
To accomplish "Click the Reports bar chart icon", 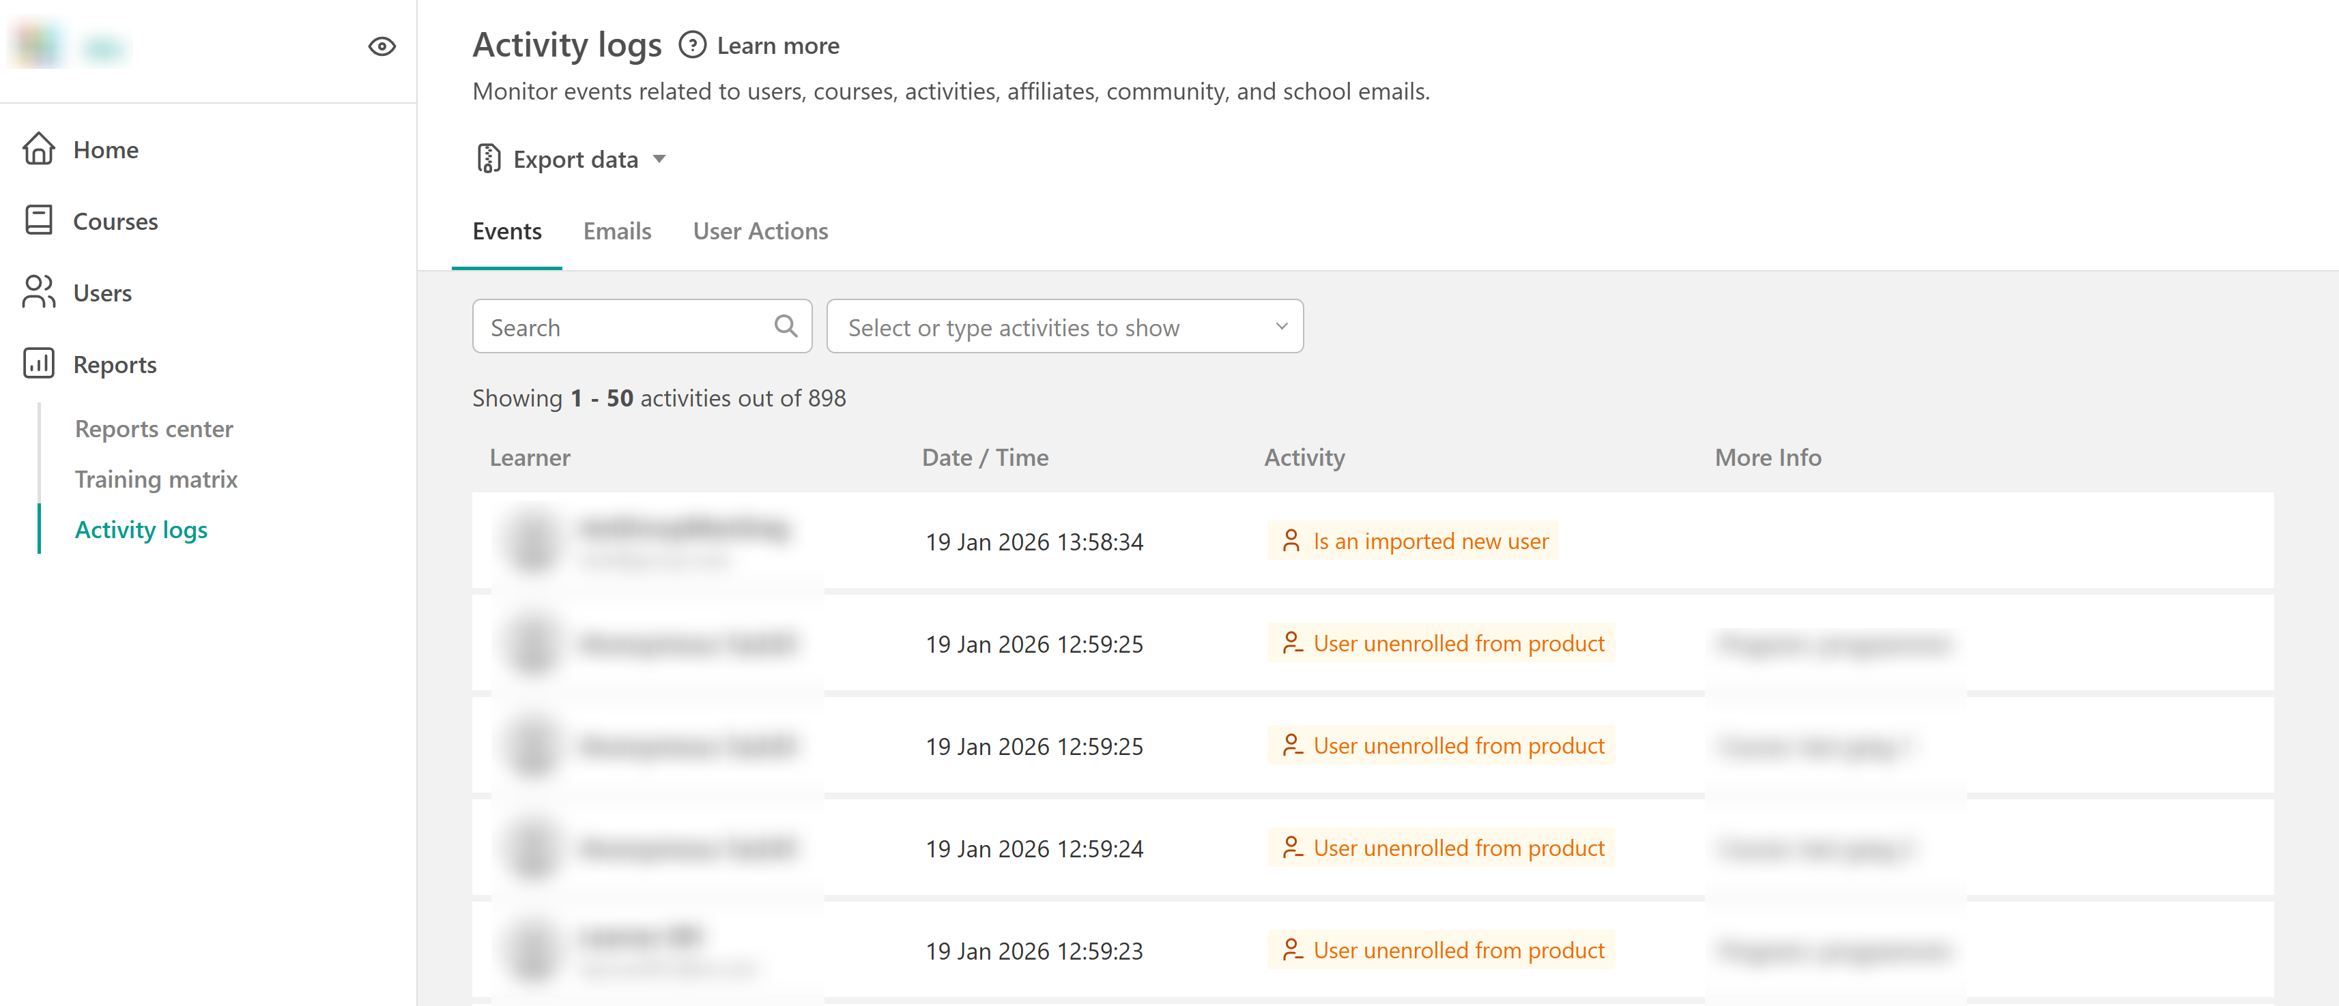I will pyautogui.click(x=38, y=364).
